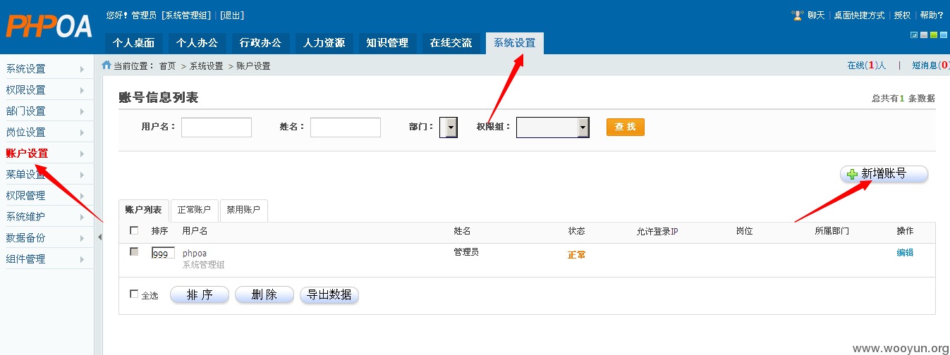The width and height of the screenshot is (950, 355).
Task: Go to the 在线交流 tab
Action: (x=451, y=43)
